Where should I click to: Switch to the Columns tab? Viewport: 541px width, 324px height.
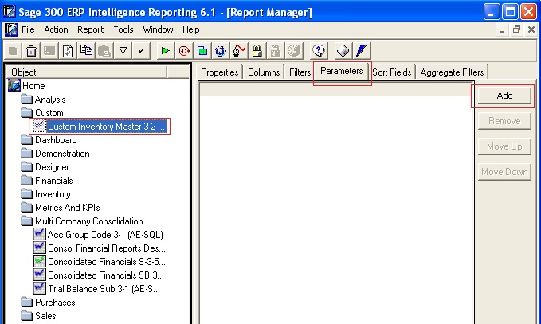point(264,72)
